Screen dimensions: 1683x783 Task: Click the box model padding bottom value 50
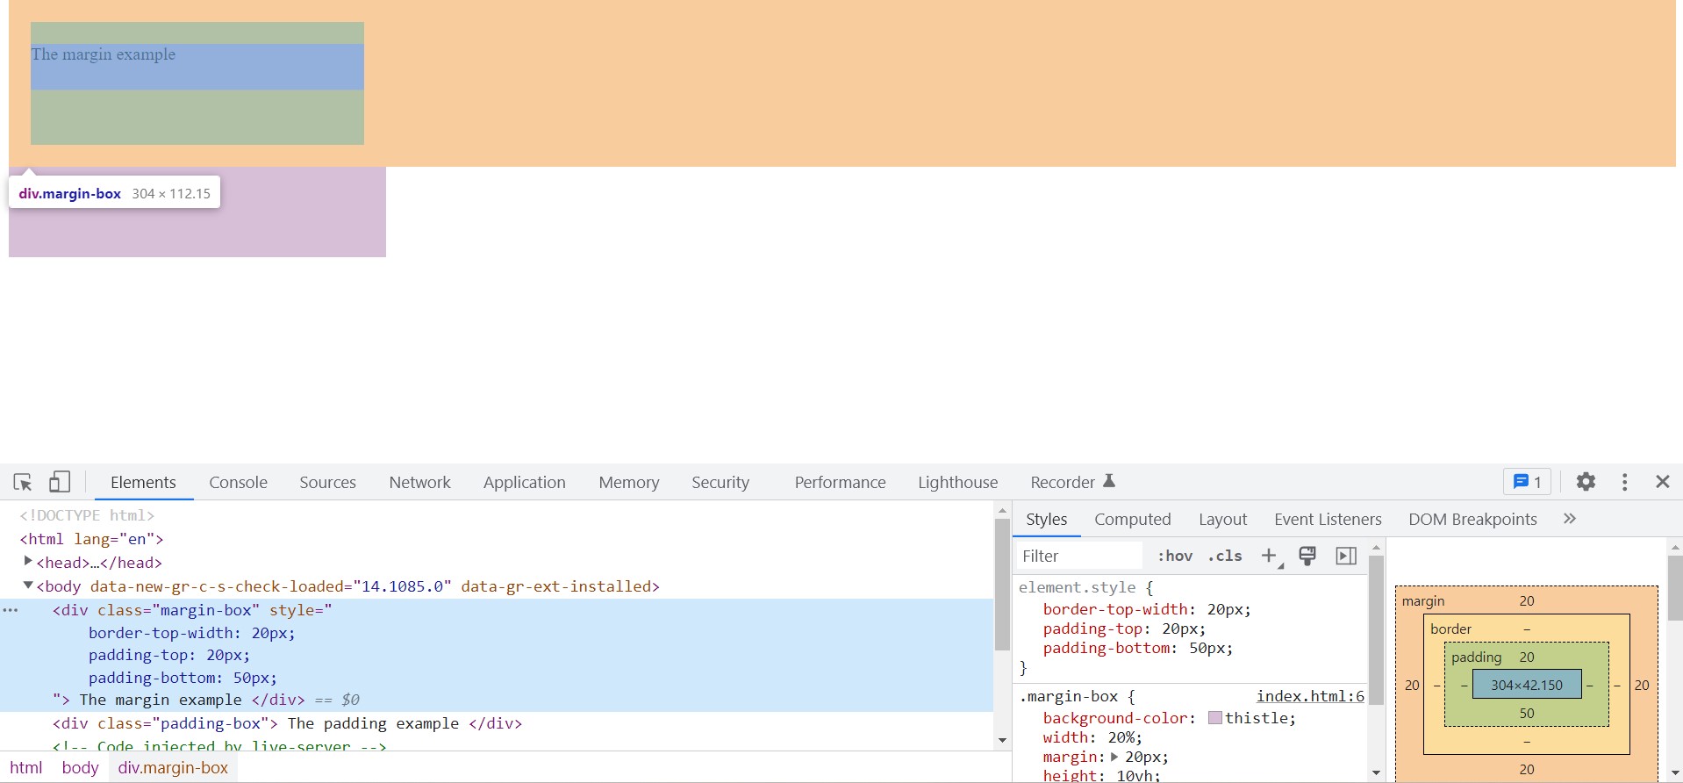[x=1526, y=713]
